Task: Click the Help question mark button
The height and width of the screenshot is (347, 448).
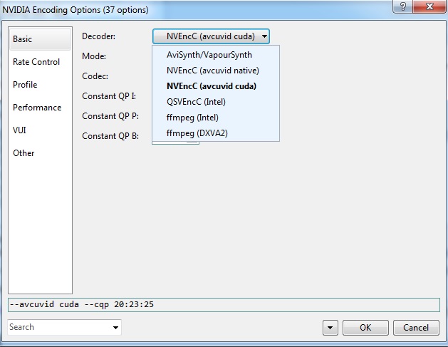Action: click(x=403, y=6)
